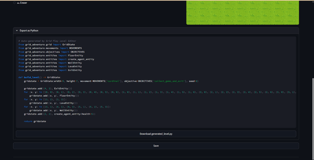Click the 'import OBJECTIVES' line
The width and height of the screenshot is (314, 160).
pos(51,52)
